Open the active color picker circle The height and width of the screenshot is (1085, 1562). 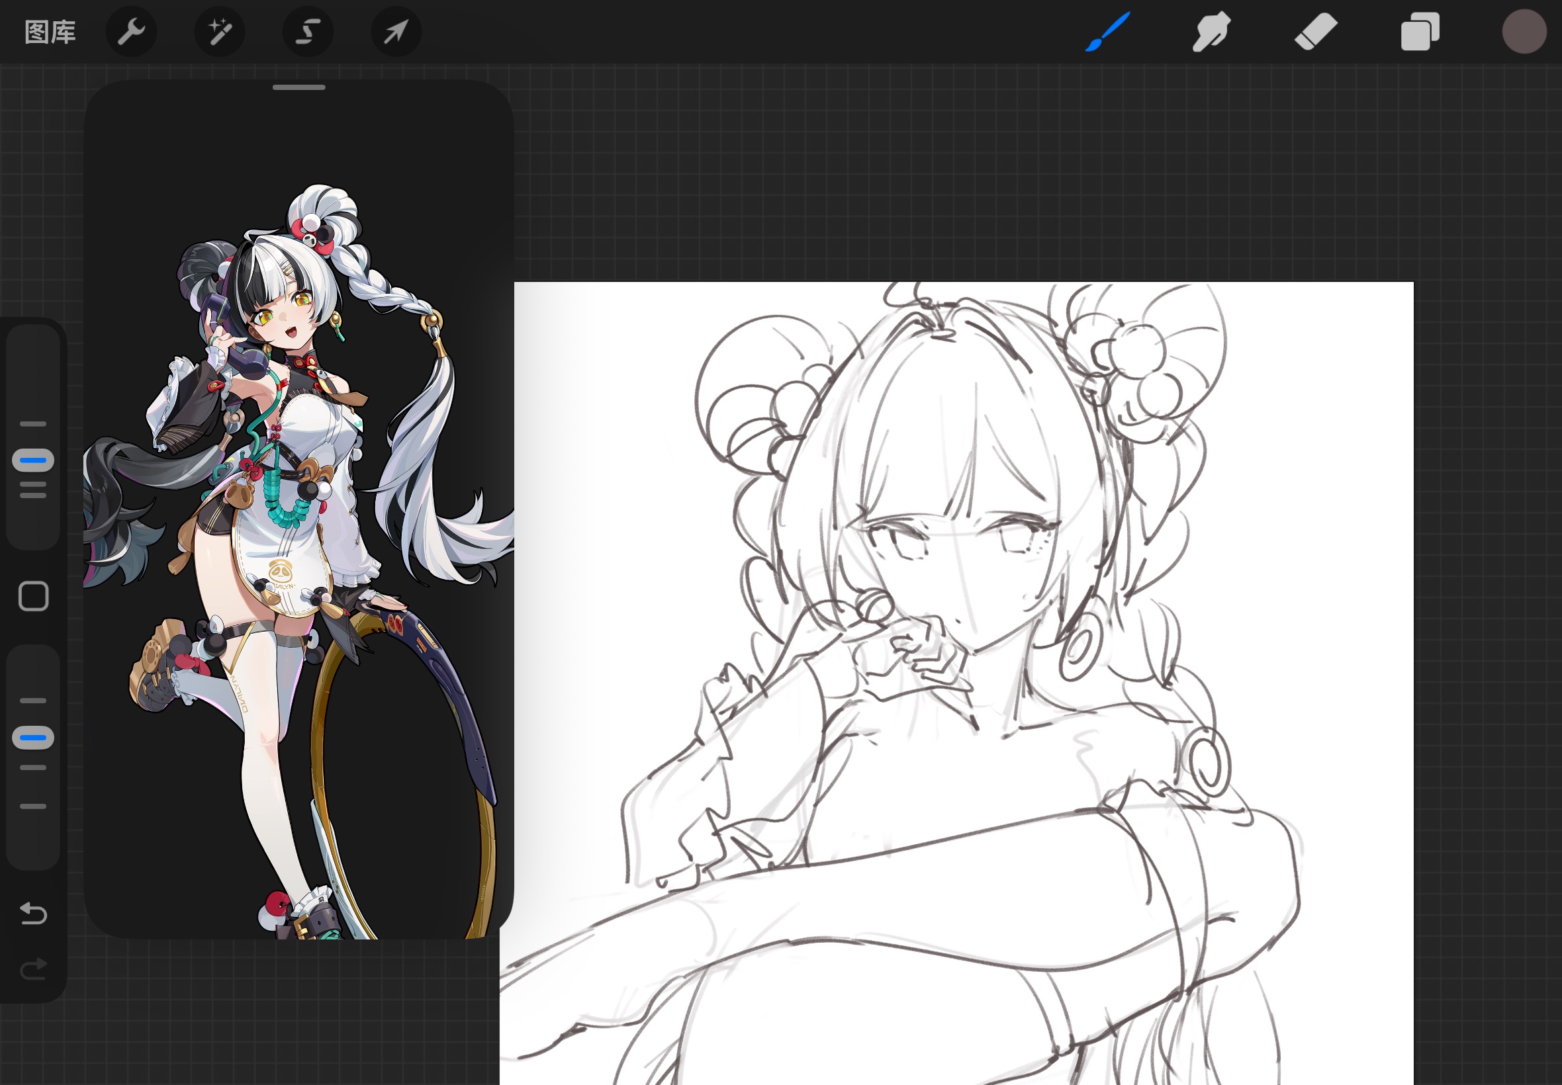click(x=1524, y=32)
